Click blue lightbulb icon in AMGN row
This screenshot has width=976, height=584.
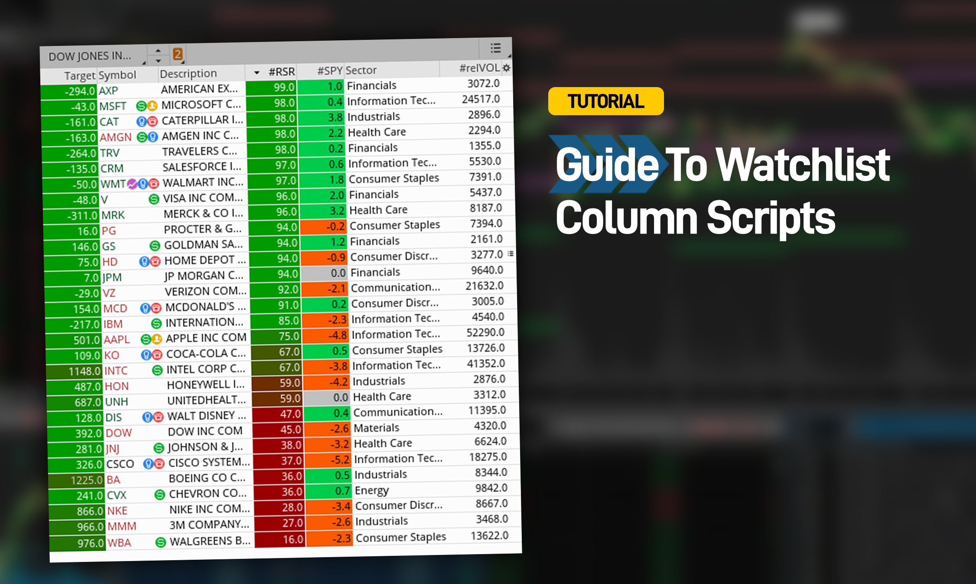(153, 137)
